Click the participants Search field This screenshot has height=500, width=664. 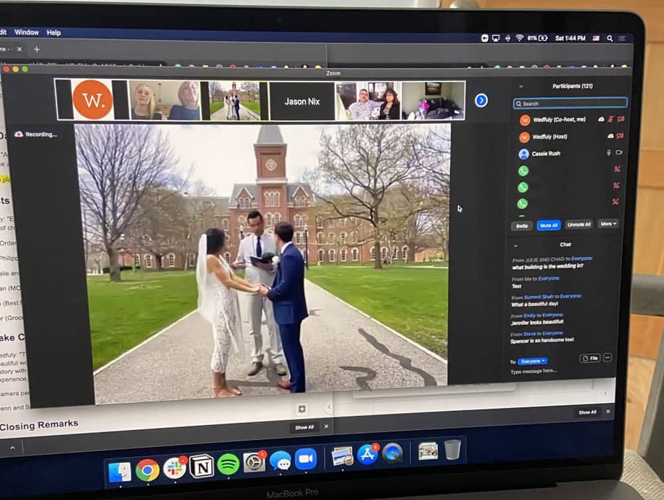(x=570, y=103)
